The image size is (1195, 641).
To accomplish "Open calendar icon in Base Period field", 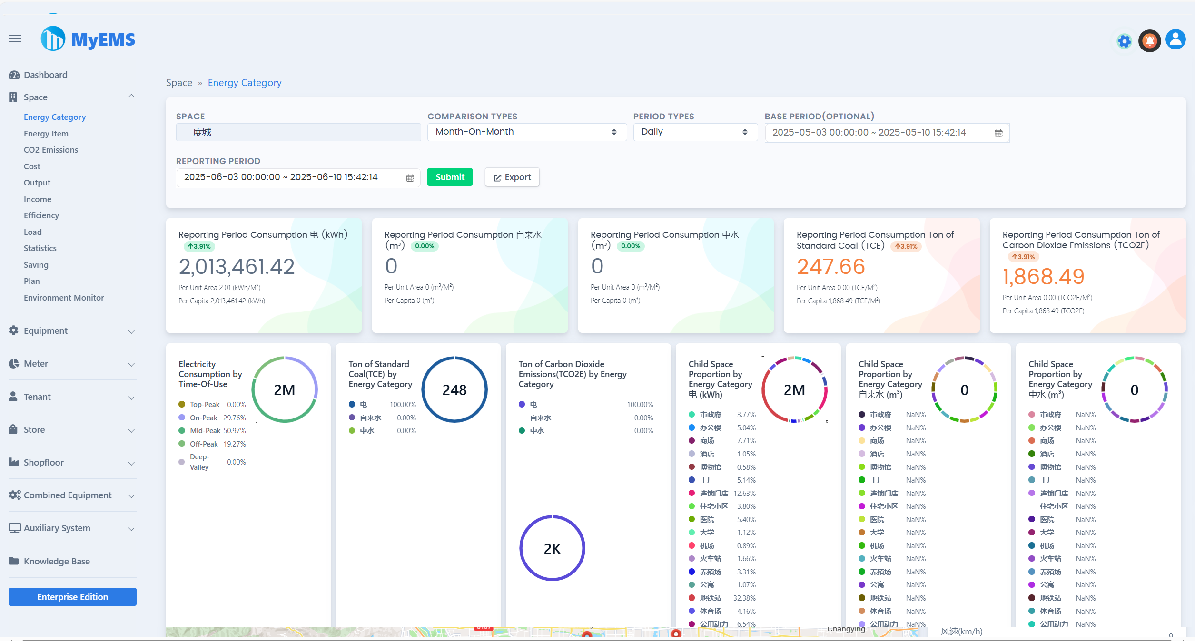I will click(x=998, y=133).
